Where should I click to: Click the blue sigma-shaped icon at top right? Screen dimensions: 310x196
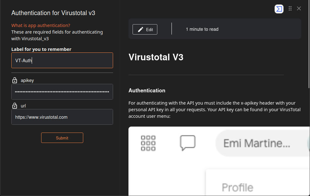[279, 9]
